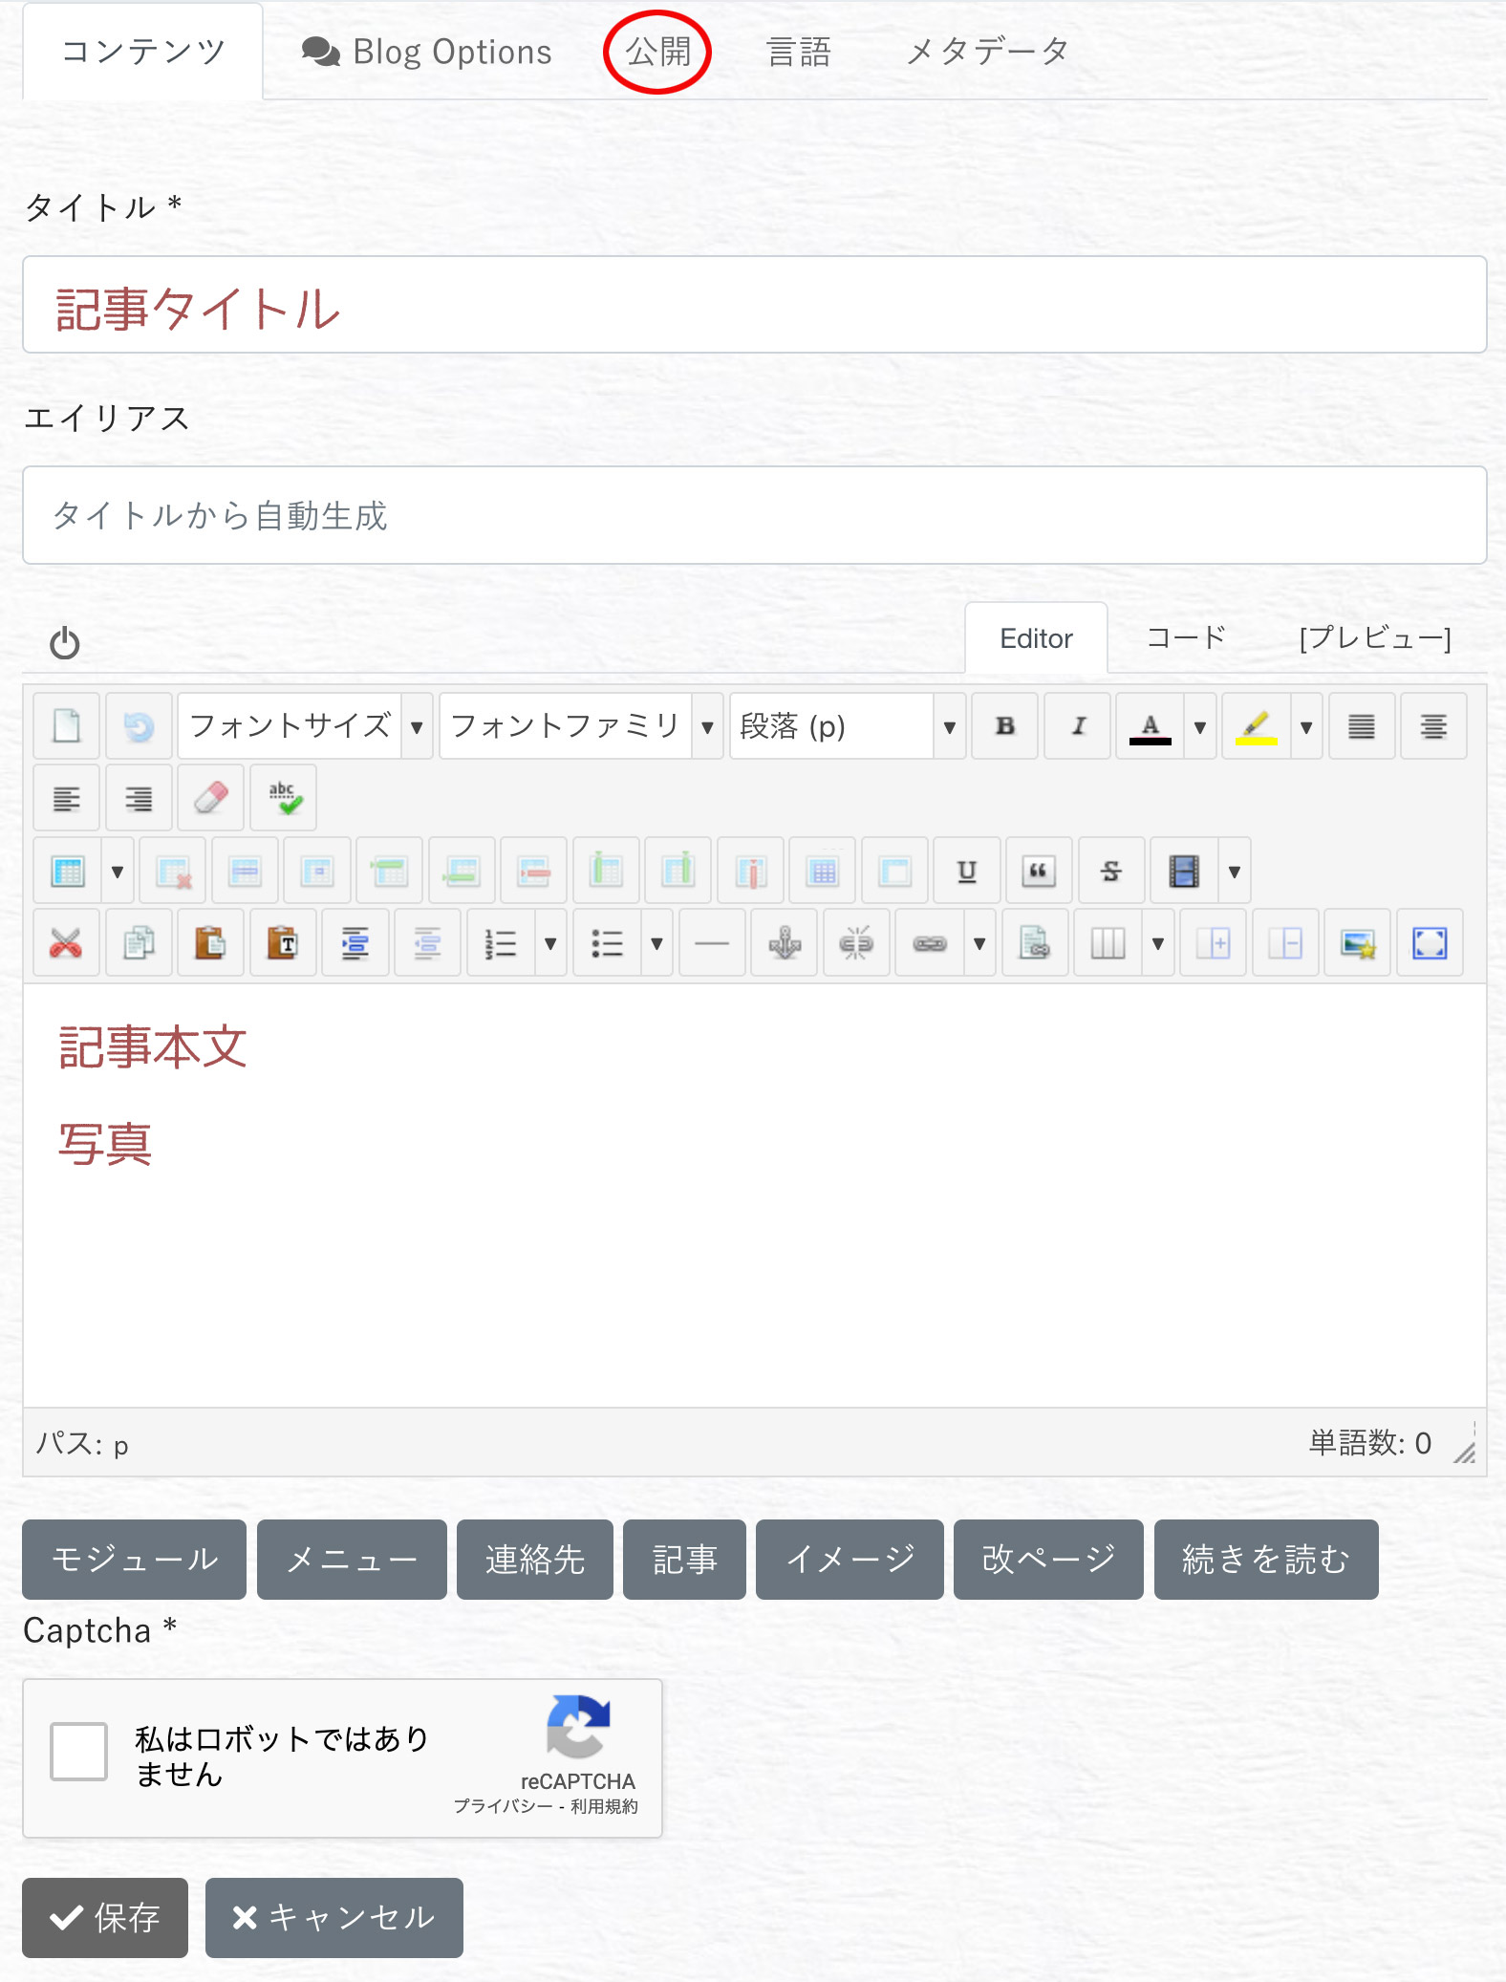Insert a blockquote with the quote icon
1506x1982 pixels.
[1038, 871]
